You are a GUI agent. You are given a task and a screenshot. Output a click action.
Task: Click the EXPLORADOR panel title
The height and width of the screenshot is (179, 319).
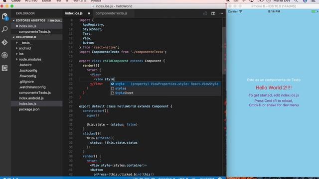tap(25, 13)
